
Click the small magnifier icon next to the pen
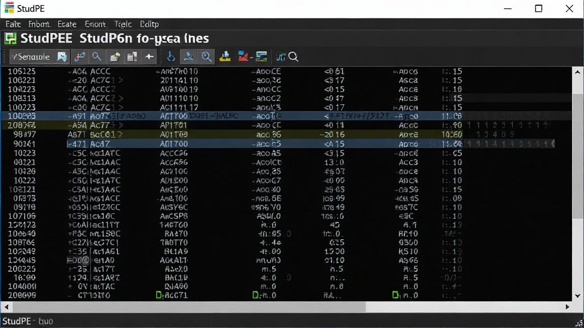click(x=97, y=56)
